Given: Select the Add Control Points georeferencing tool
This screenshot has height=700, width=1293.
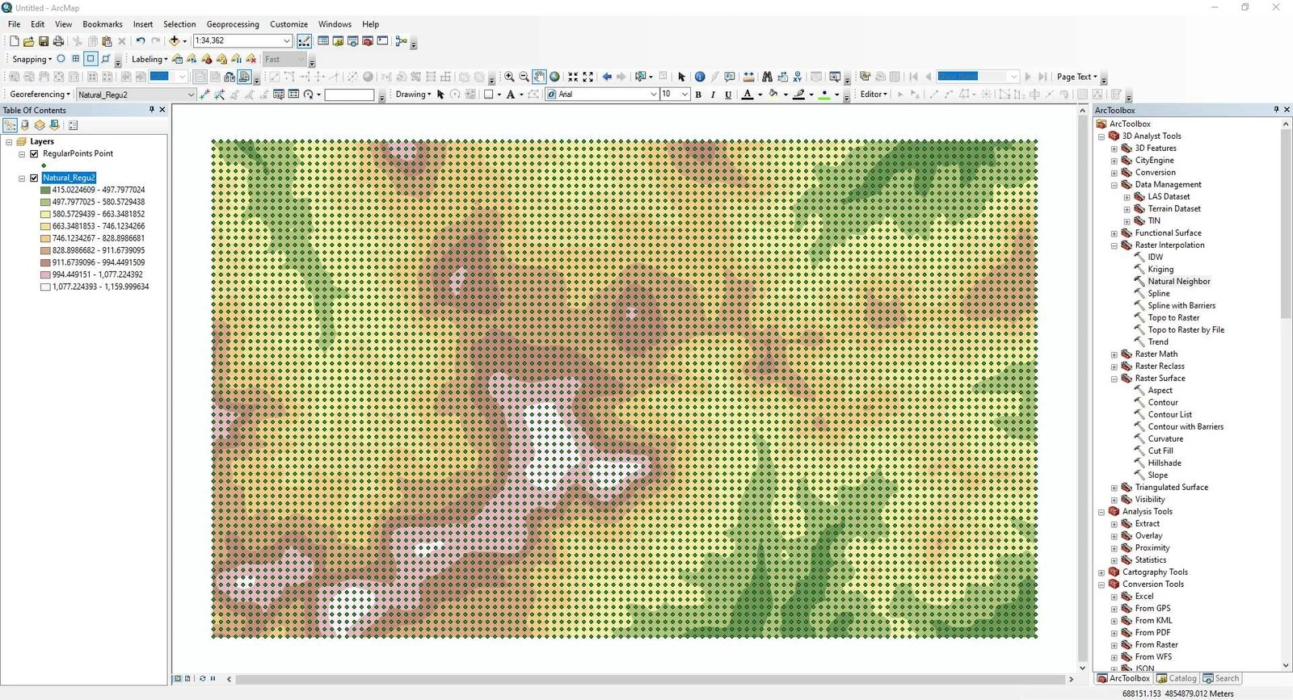Looking at the screenshot, I should (204, 94).
